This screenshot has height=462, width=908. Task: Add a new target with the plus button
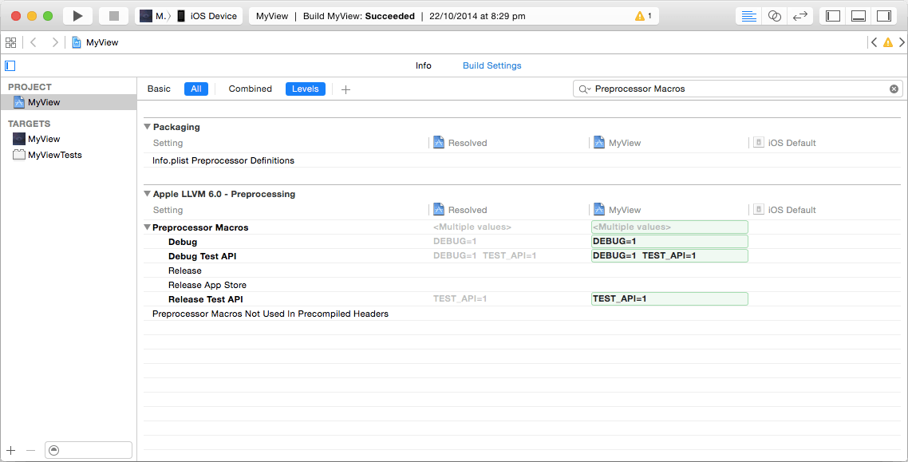pos(10,450)
